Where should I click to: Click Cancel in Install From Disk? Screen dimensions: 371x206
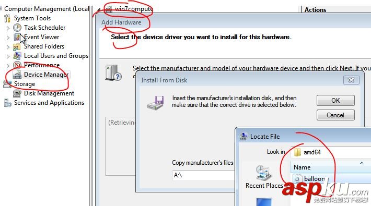coord(335,115)
